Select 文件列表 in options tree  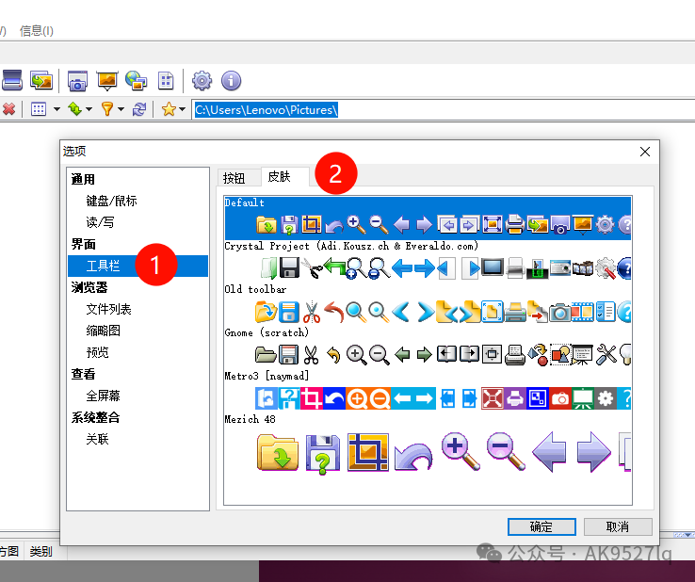click(108, 309)
